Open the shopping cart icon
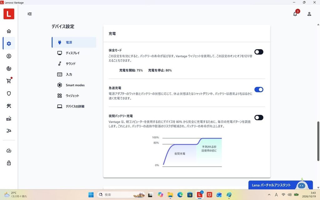Image resolution: width=320 pixels, height=200 pixels. click(9, 81)
